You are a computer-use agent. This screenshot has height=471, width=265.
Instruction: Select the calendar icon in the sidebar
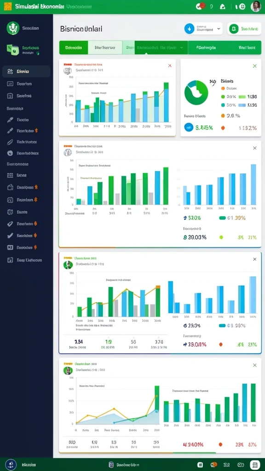pos(10,175)
